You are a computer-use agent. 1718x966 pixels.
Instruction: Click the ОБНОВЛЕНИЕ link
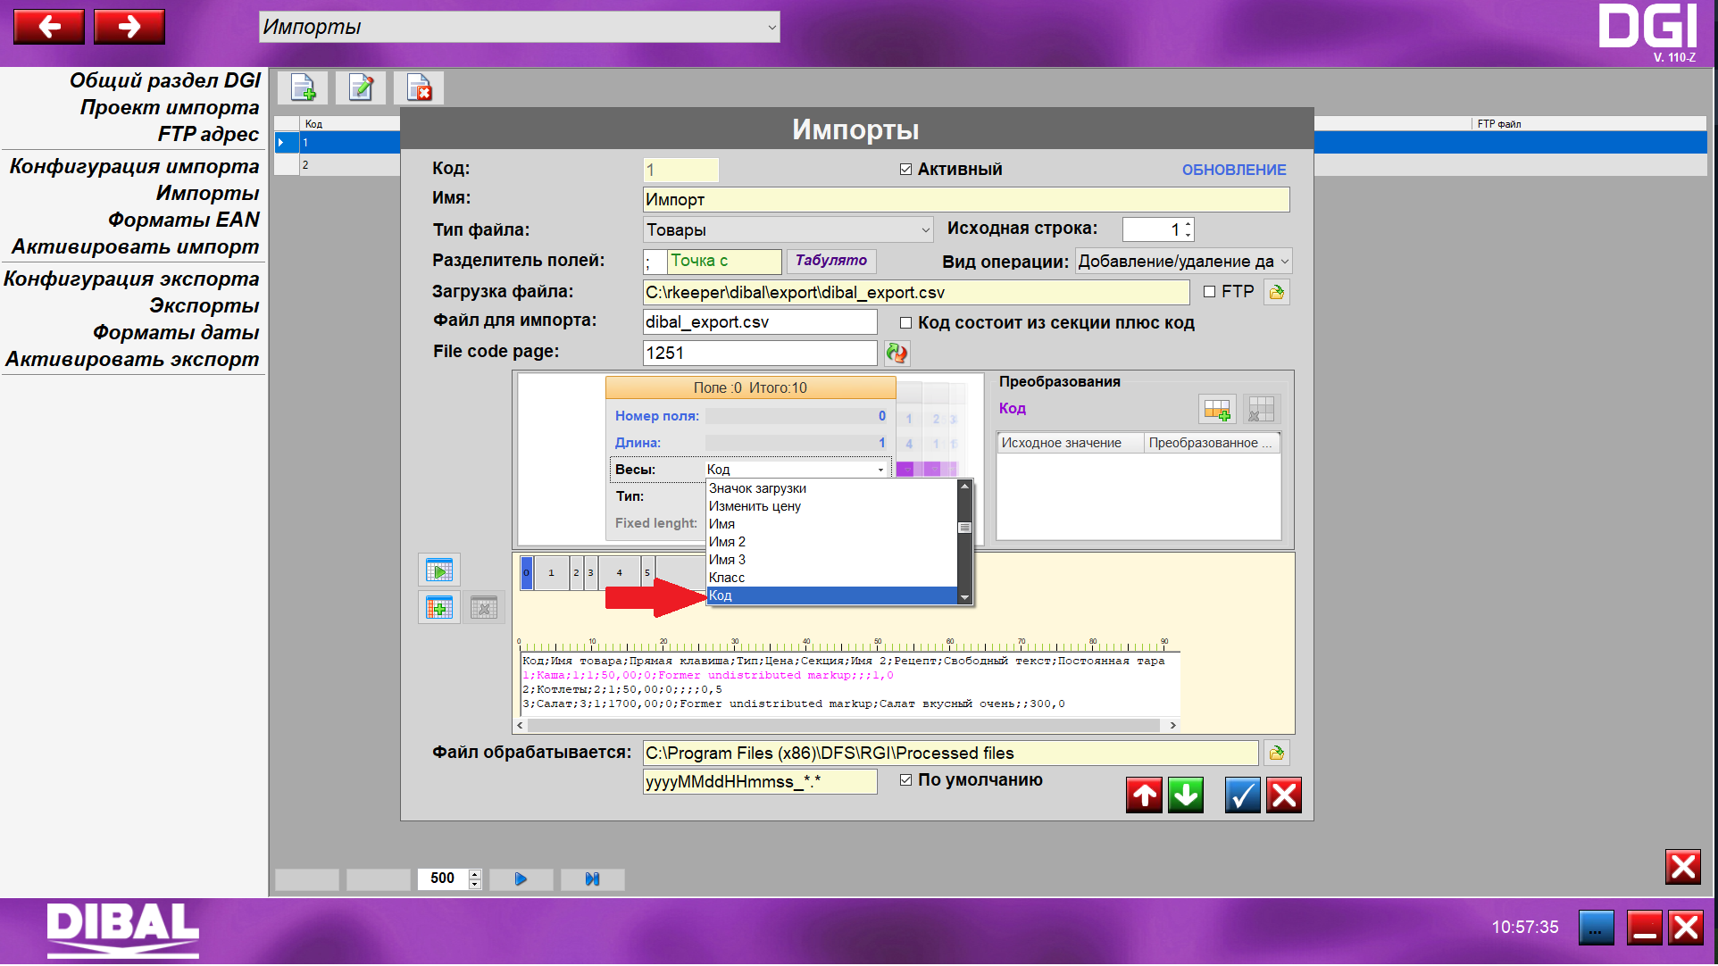(1233, 170)
